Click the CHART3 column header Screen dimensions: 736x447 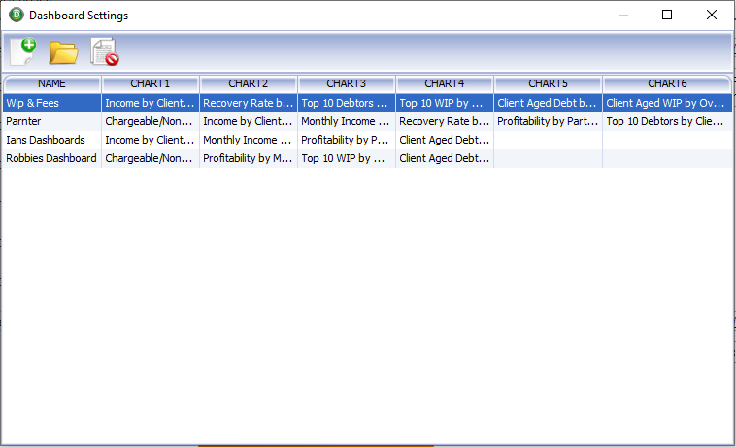click(x=347, y=83)
